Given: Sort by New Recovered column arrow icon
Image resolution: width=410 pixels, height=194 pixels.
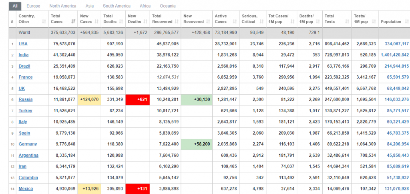Looking at the screenshot, I should coord(208,22).
